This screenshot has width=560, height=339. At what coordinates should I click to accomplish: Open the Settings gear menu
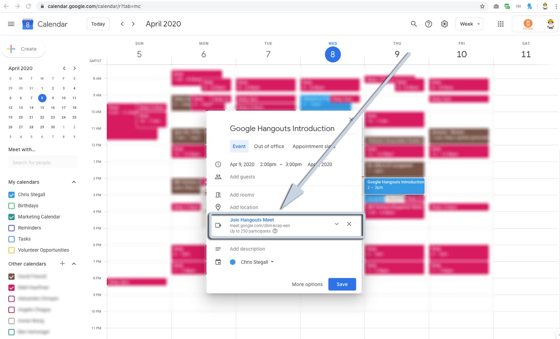[x=444, y=24]
